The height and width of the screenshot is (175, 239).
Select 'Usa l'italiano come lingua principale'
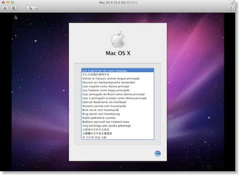[118, 90]
